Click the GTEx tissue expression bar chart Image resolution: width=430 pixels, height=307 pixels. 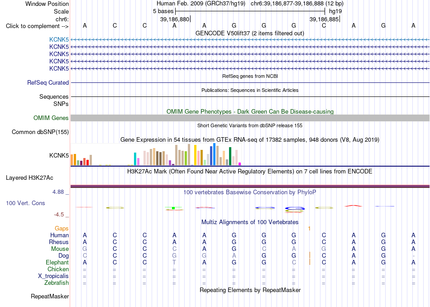(156, 154)
